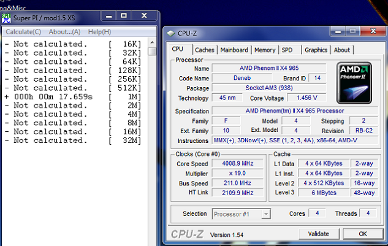Image resolution: width=388 pixels, height=246 pixels.
Task: Click the AMD Phenom II logo image
Action: 354,83
